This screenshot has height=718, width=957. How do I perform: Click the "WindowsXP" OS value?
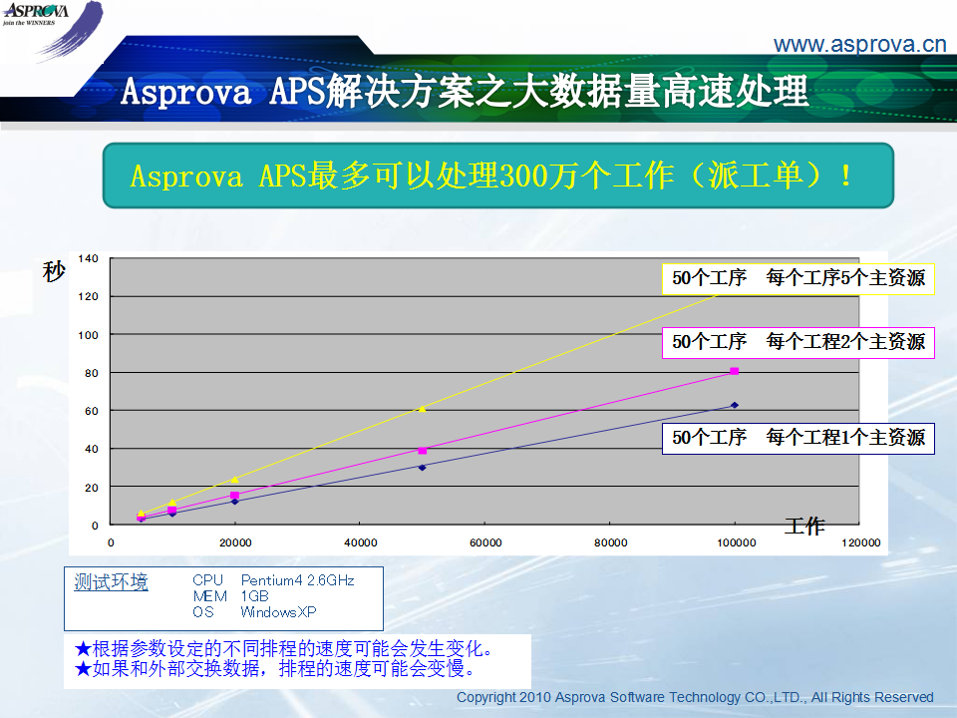coord(278,611)
